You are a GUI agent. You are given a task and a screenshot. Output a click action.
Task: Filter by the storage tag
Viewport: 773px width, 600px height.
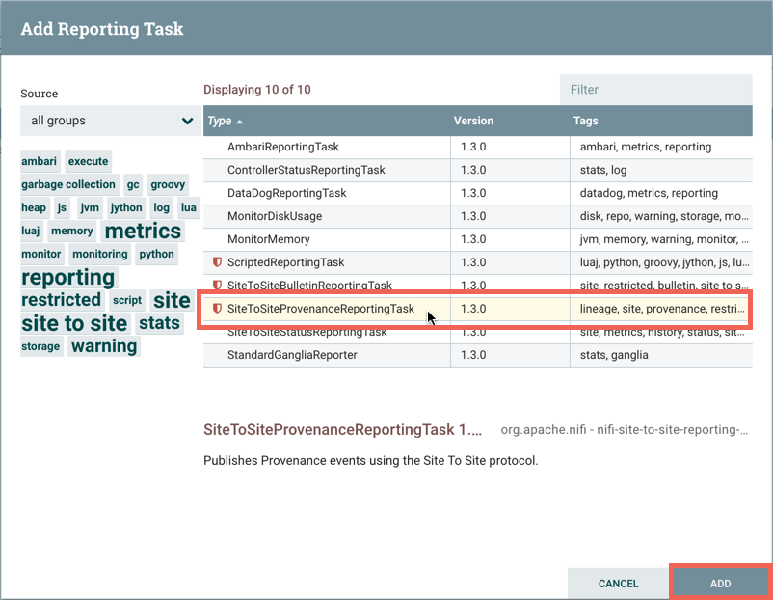pos(40,346)
